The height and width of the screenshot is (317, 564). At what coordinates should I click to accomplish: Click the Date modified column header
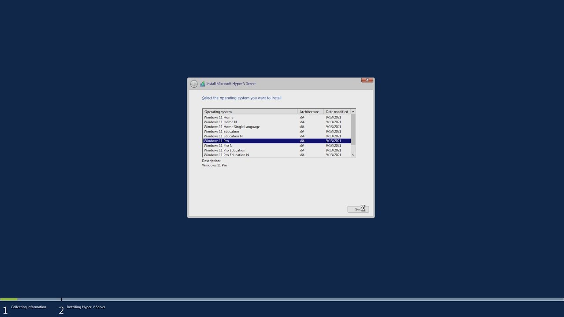[337, 112]
